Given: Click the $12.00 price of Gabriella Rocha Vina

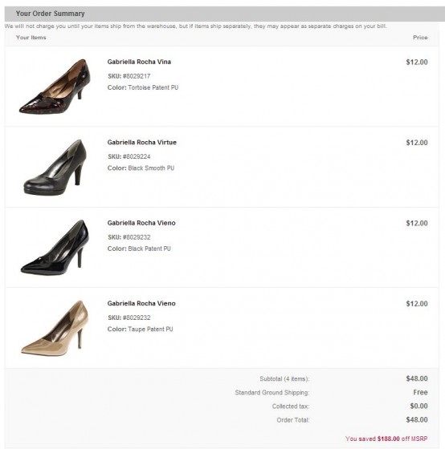Looking at the screenshot, I should (417, 63).
